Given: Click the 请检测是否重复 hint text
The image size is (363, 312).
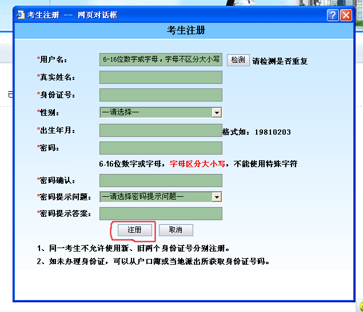Looking at the screenshot, I should 280,61.
